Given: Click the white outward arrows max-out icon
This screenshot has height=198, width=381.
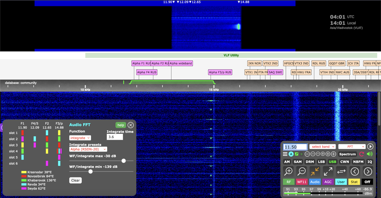Looking at the screenshot, I should [x=328, y=171].
